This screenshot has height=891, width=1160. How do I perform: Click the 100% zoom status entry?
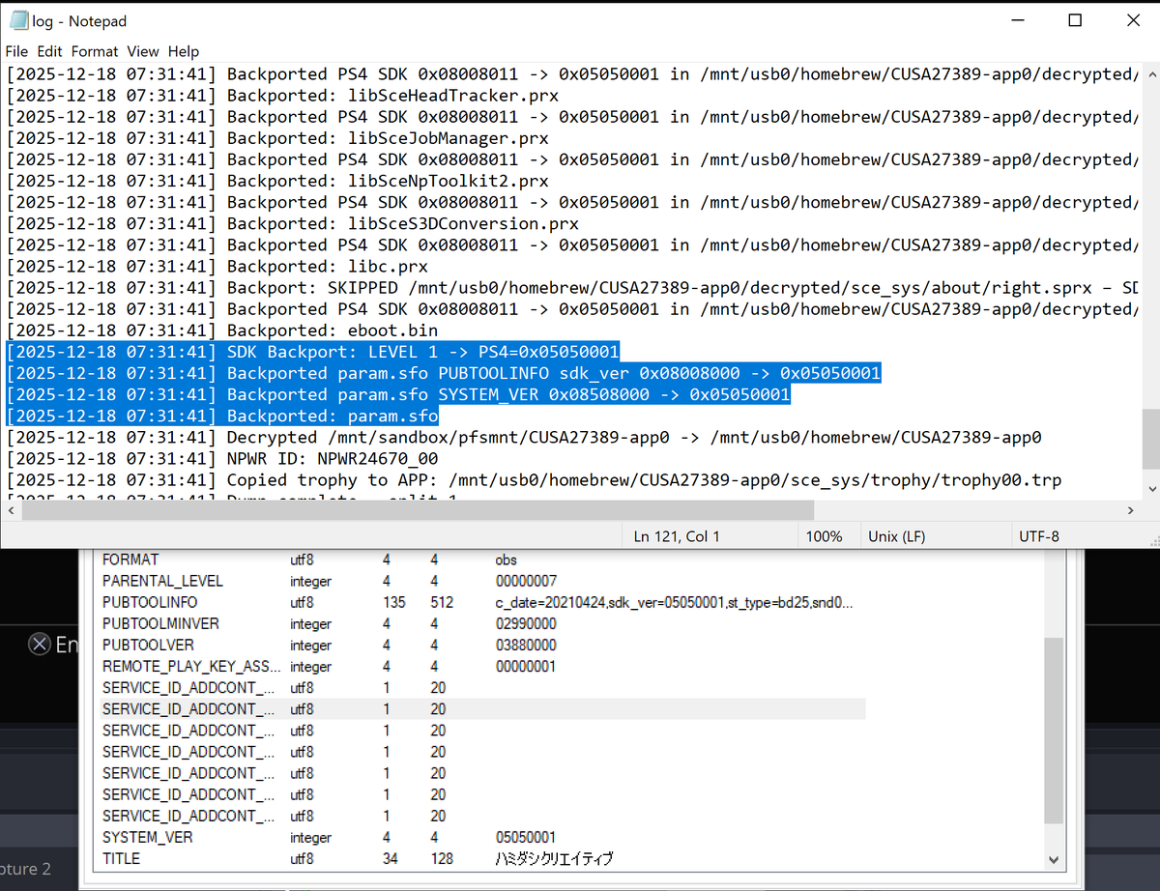click(x=824, y=535)
